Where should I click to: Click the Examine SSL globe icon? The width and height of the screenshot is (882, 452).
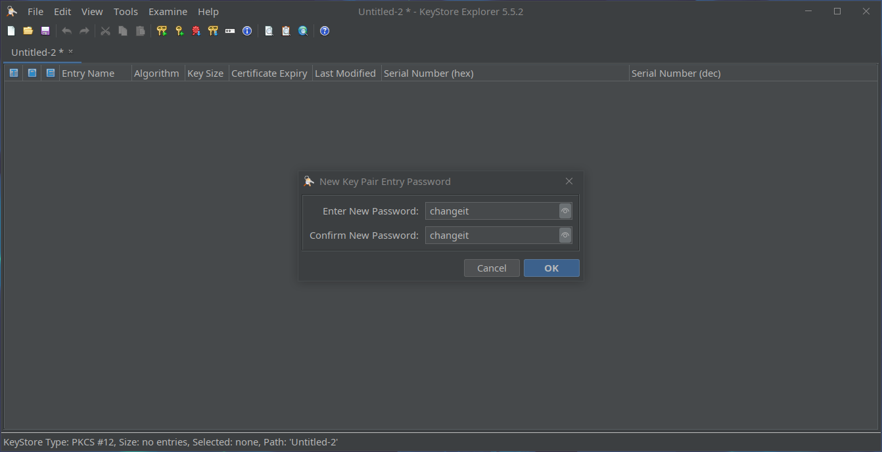click(303, 31)
